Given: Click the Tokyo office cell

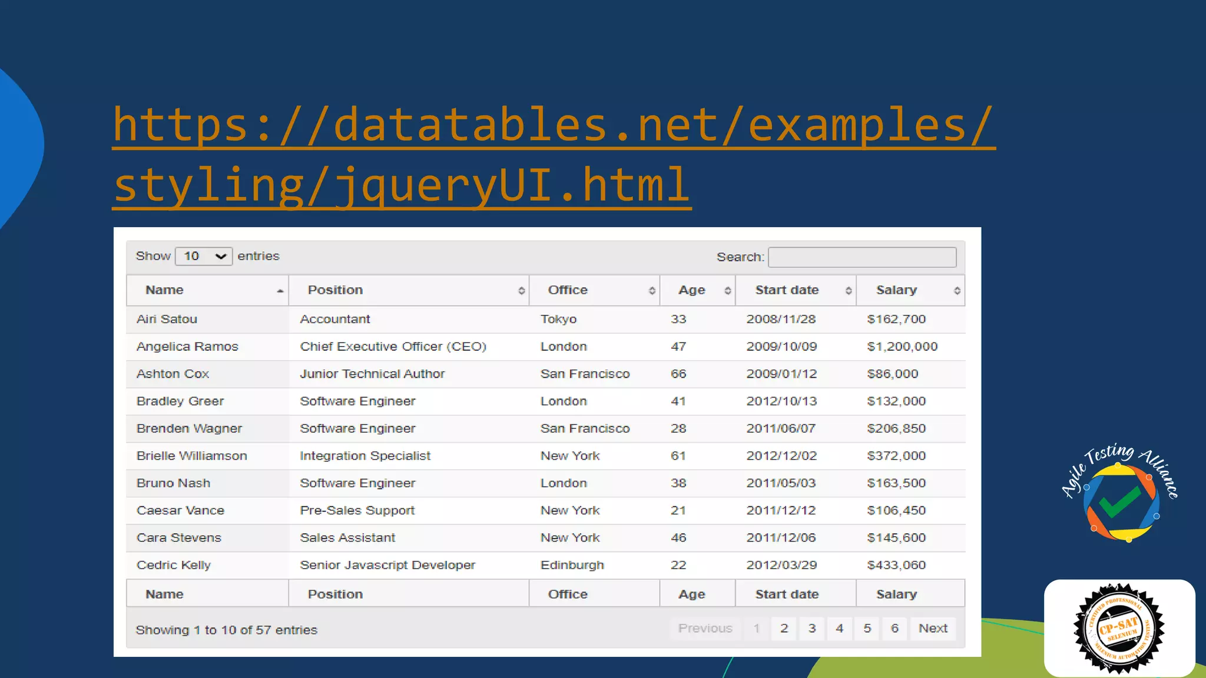Looking at the screenshot, I should pos(595,320).
